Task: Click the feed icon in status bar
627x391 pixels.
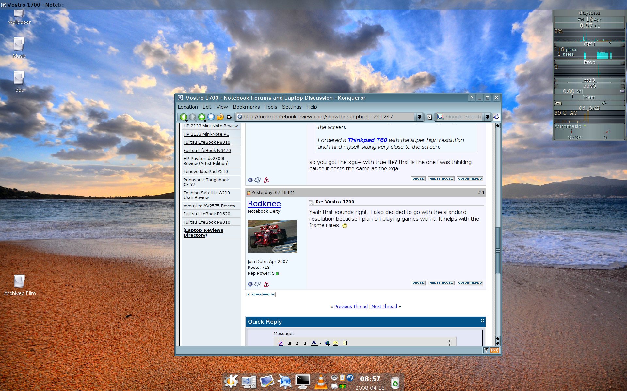Action: [x=494, y=350]
